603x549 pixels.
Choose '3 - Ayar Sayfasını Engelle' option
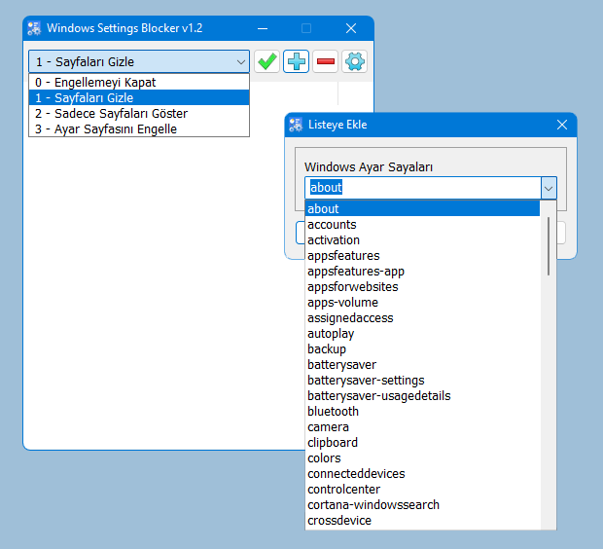(139, 128)
